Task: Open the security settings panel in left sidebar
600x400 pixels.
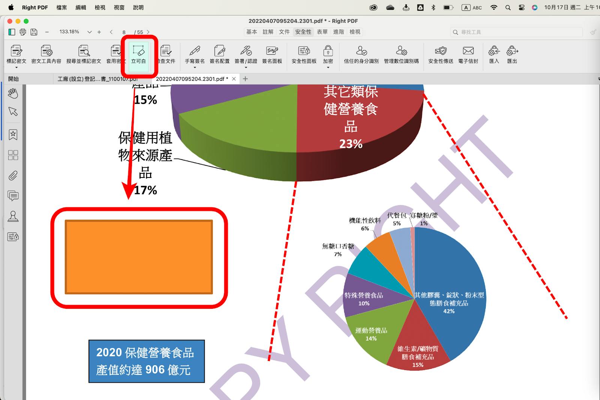Action: click(x=13, y=237)
